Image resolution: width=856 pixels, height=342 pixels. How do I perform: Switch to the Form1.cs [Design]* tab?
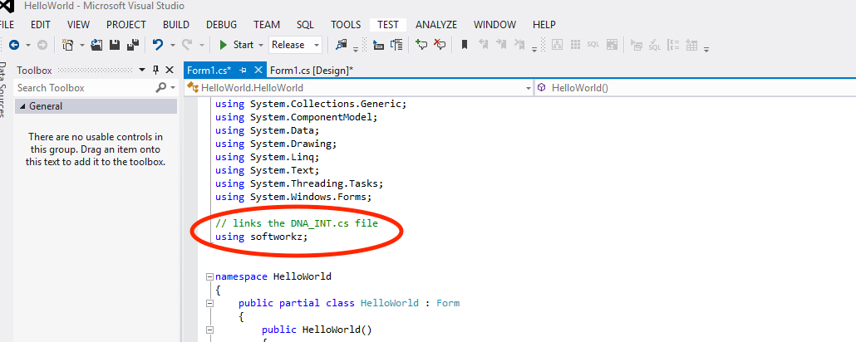coord(312,70)
